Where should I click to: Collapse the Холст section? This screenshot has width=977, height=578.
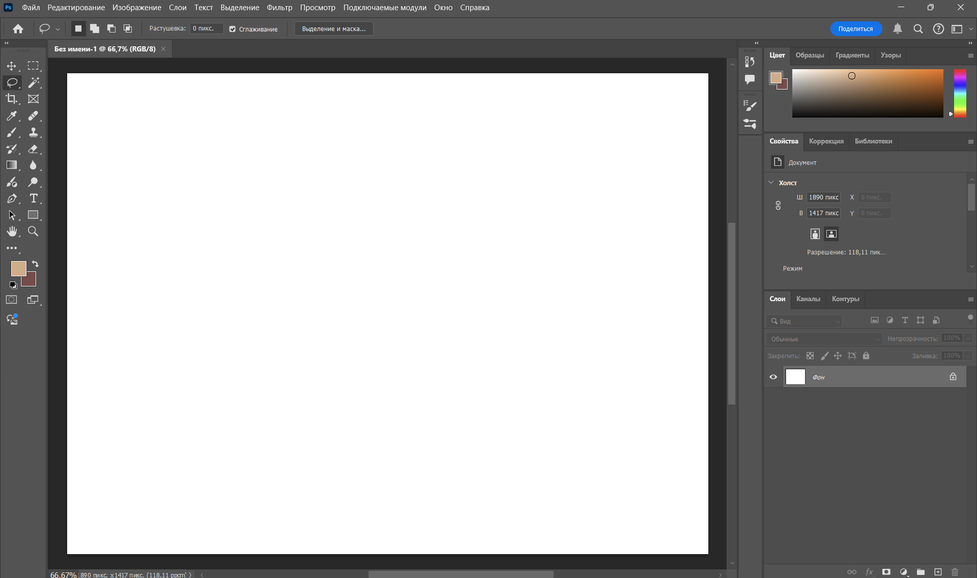point(771,183)
